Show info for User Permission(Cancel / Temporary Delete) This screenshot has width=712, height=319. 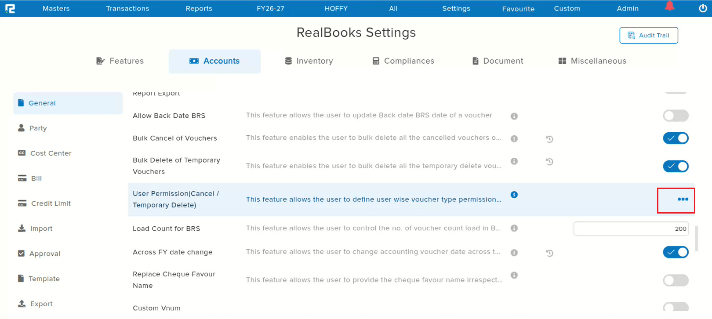514,195
